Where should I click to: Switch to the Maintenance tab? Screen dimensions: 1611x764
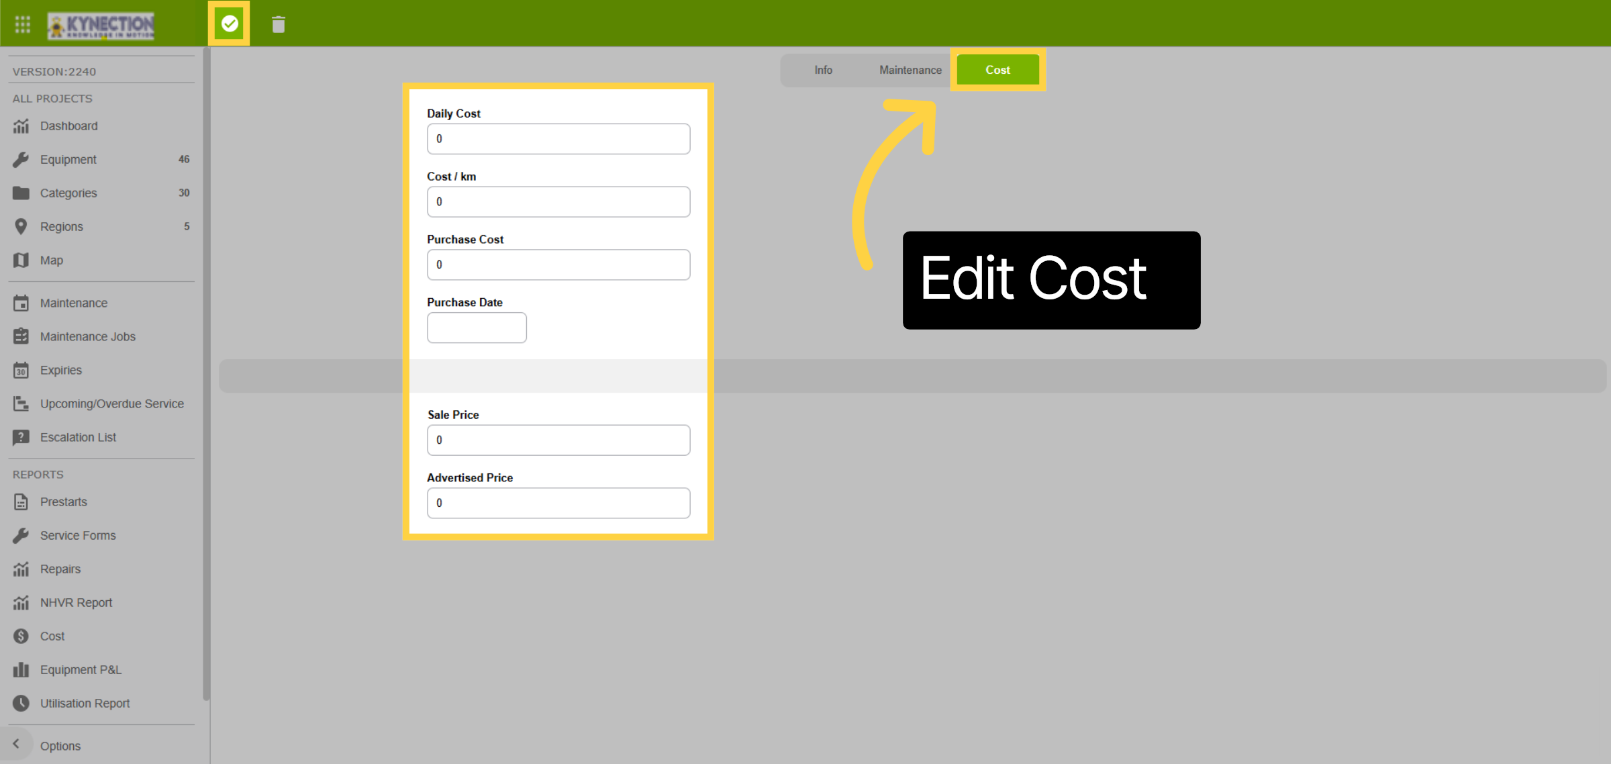click(910, 70)
